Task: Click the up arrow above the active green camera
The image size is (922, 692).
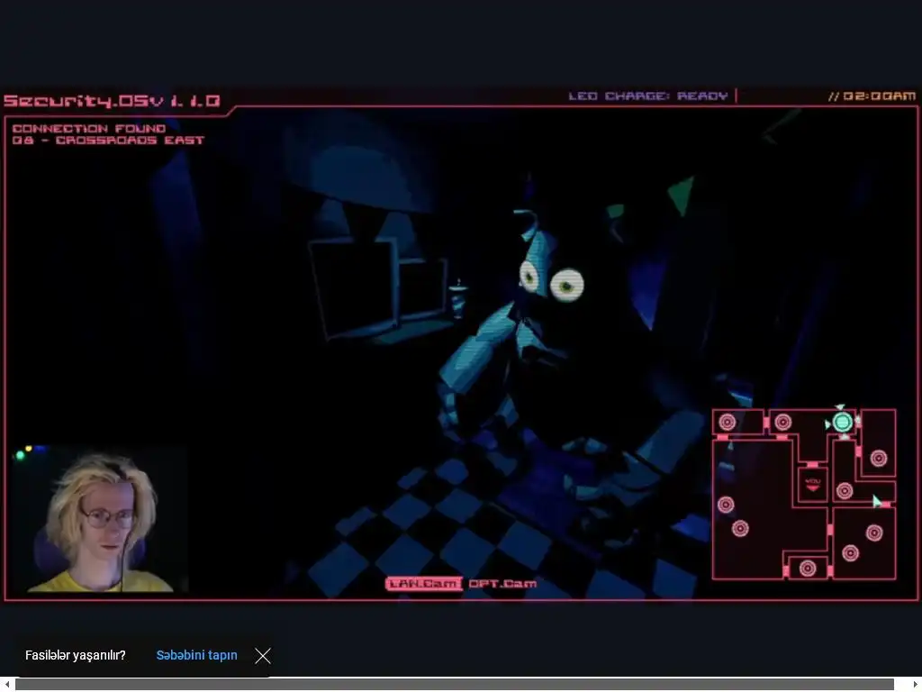Action: [840, 407]
